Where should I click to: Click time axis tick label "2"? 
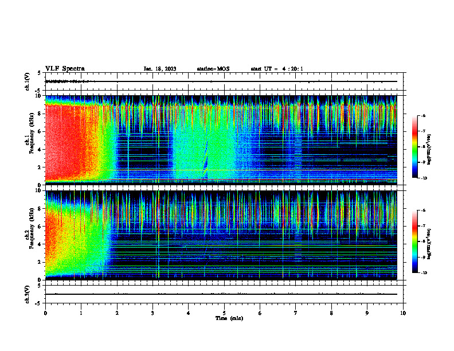coord(117,313)
